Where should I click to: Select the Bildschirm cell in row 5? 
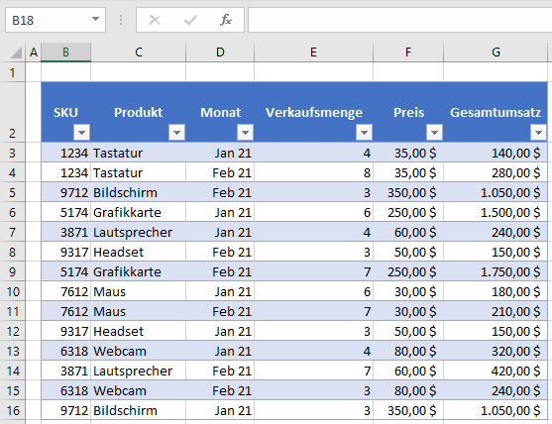pyautogui.click(x=138, y=192)
